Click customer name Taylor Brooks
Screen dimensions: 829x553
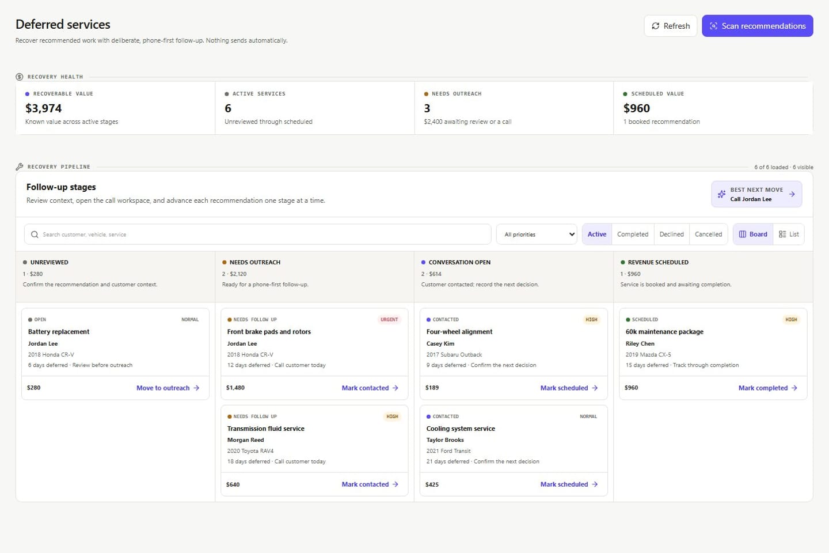445,440
